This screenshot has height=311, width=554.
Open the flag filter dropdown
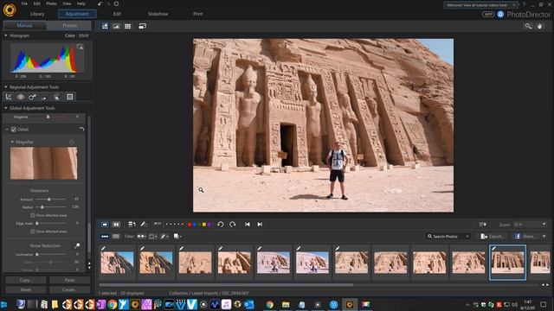[142, 236]
